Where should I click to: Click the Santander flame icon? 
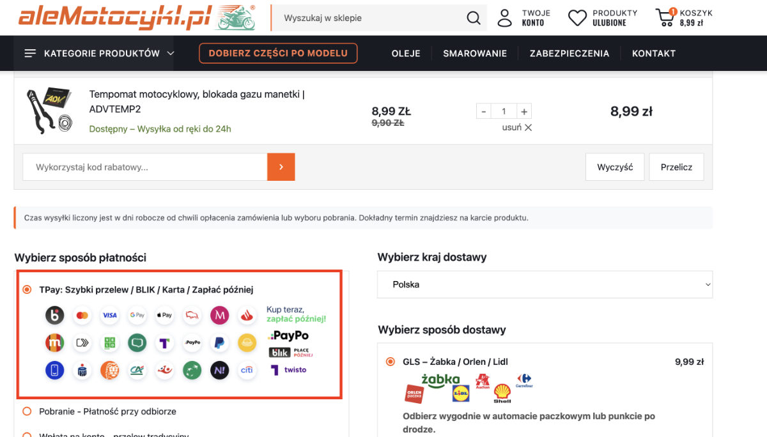coord(247,315)
